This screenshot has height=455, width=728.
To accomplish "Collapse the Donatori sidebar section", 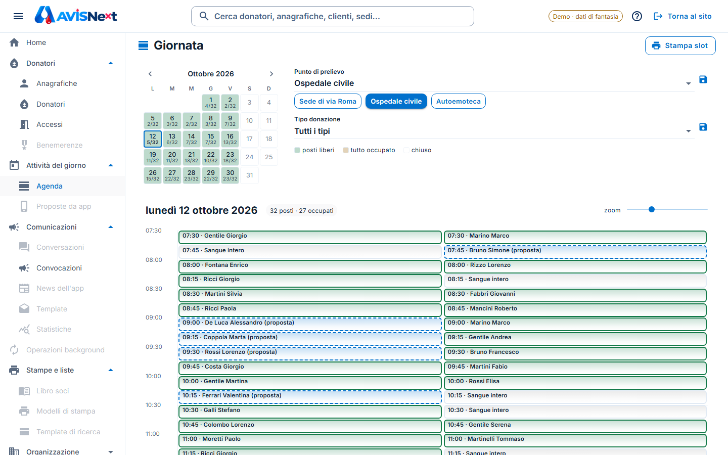I will click(x=111, y=63).
